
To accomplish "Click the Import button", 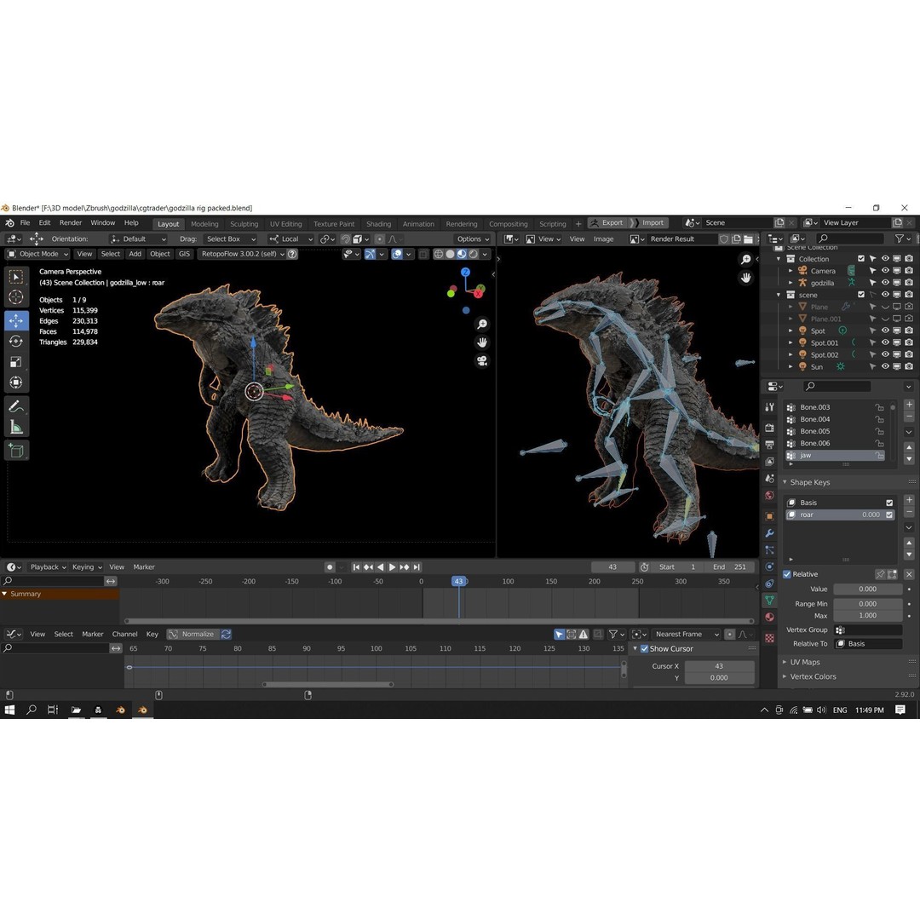I will (647, 223).
